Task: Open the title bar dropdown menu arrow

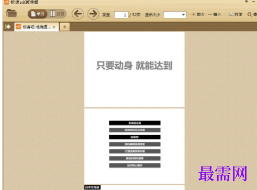Action: pyautogui.click(x=247, y=2)
